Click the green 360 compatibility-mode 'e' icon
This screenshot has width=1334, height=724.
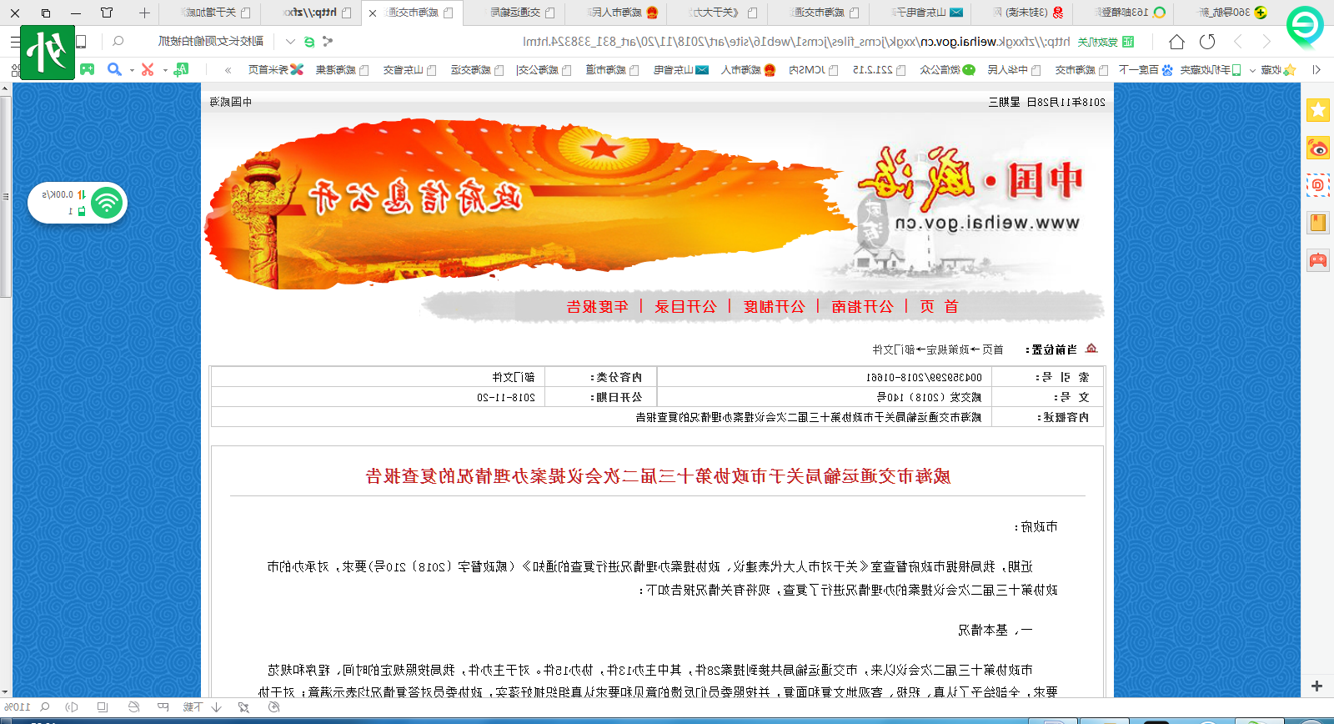(x=309, y=42)
